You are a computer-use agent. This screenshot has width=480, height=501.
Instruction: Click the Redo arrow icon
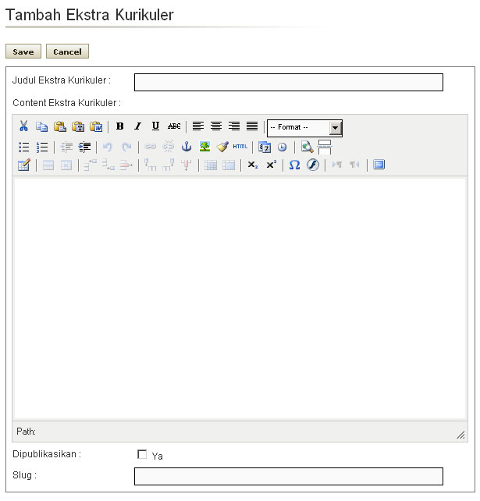click(126, 147)
